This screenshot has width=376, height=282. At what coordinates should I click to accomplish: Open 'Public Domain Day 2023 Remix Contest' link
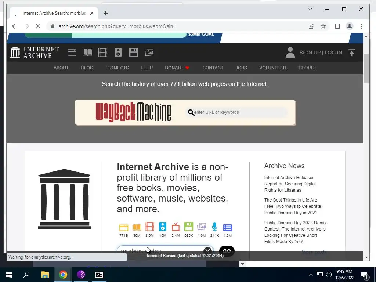click(295, 232)
